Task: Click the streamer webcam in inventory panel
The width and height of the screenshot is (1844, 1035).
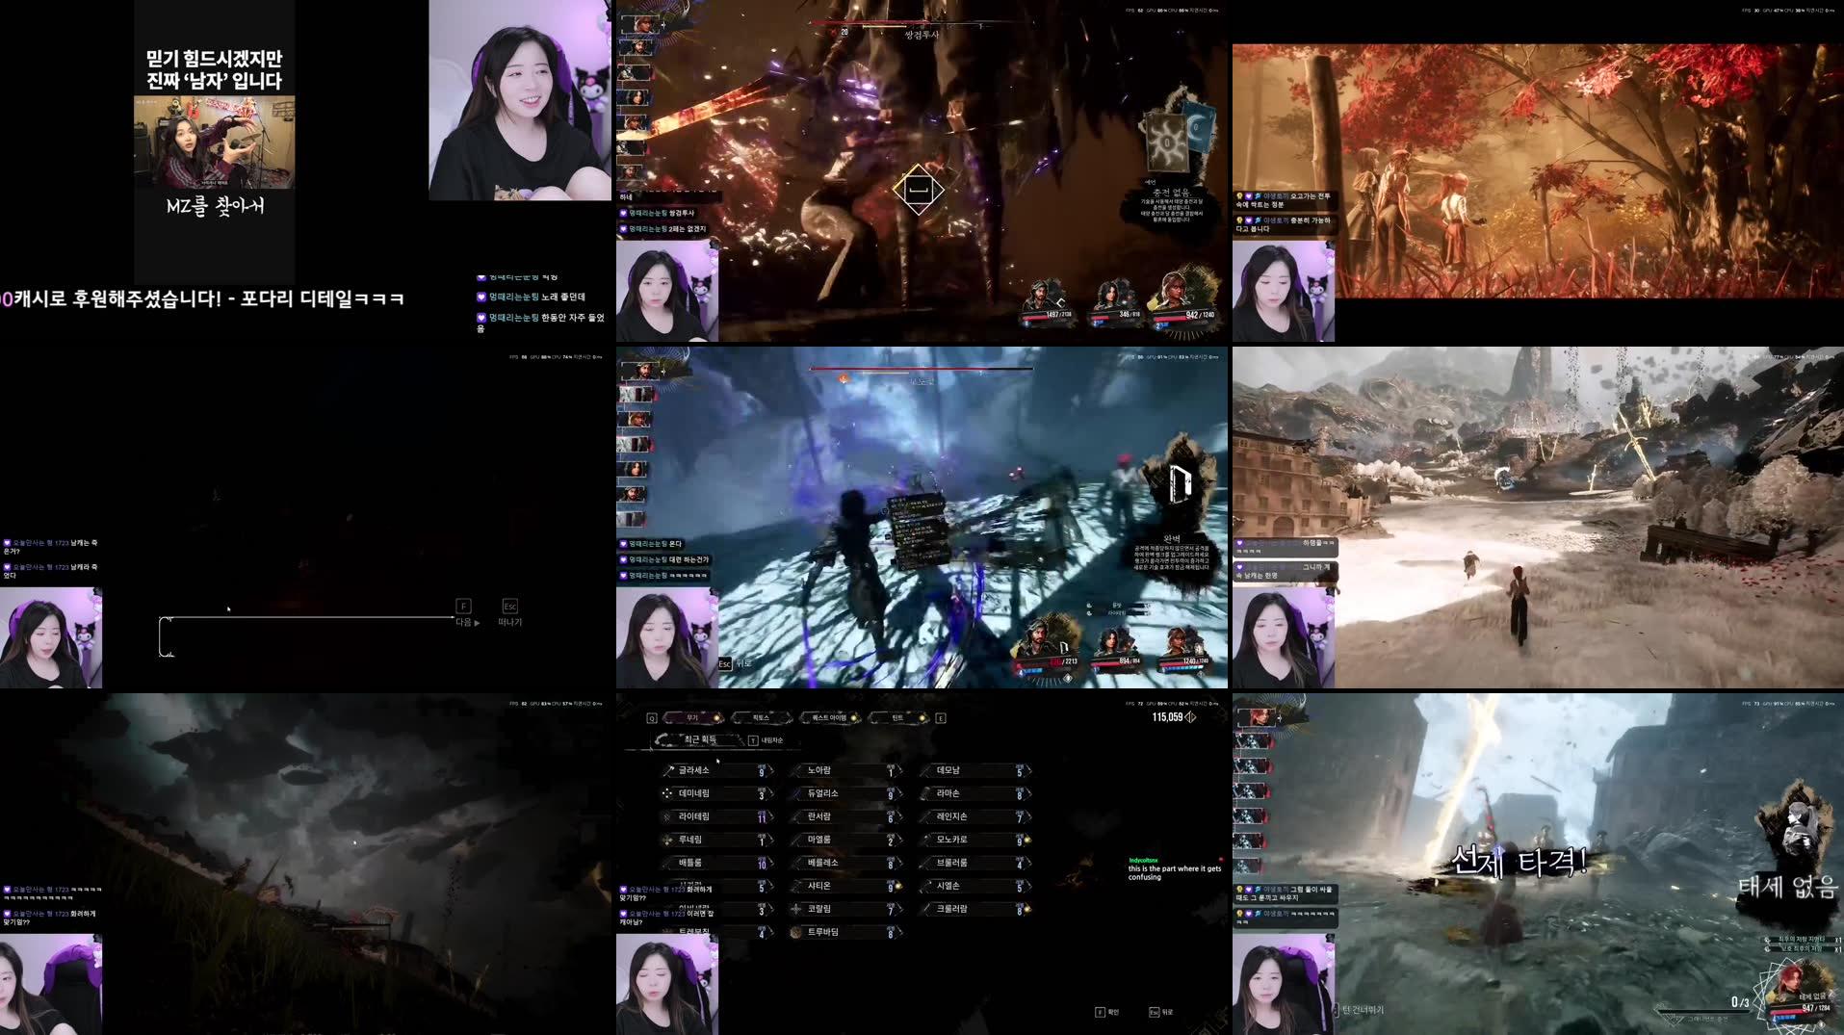Action: (666, 984)
